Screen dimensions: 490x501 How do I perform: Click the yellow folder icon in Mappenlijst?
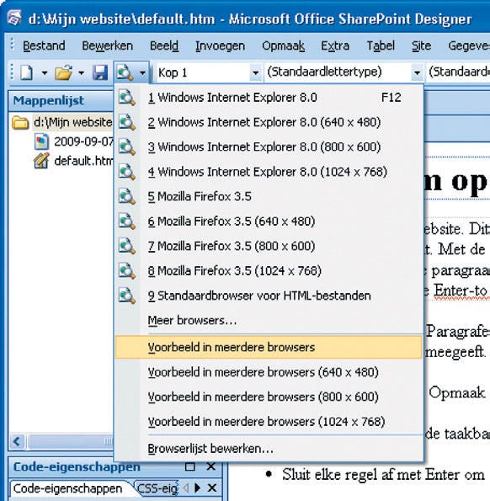(x=20, y=123)
